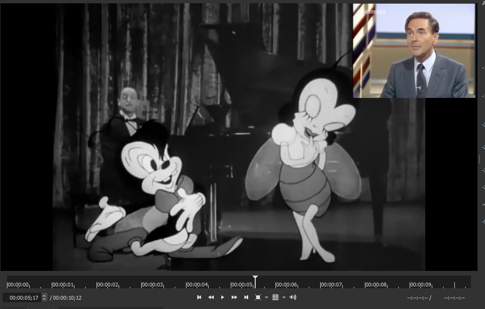
Task: Click the picture-in-picture presenter video
Action: pyautogui.click(x=414, y=51)
